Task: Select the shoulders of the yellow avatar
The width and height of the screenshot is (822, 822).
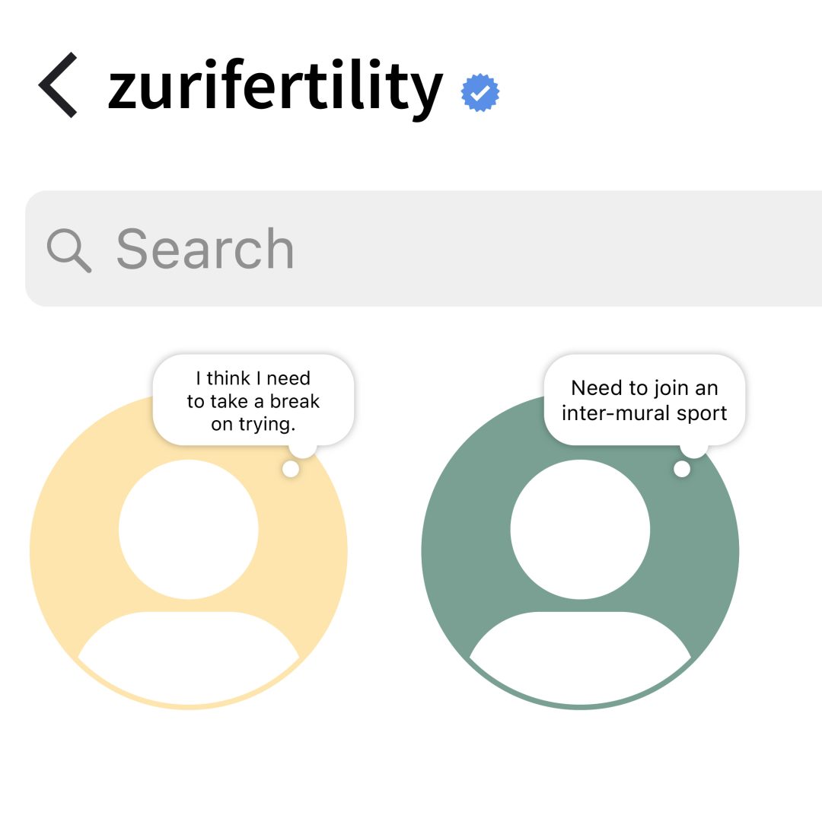Action: point(189,658)
